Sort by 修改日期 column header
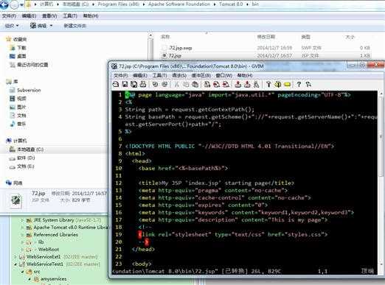385x285 pixels. (266, 37)
